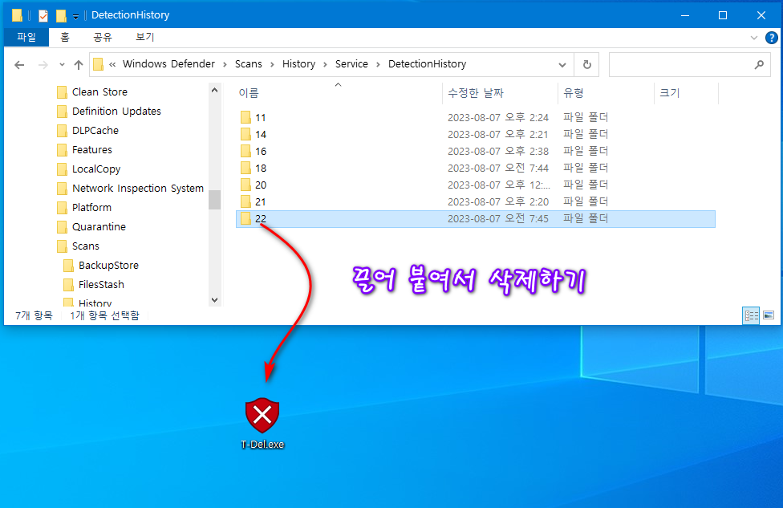Select folder 18 in the file list
783x508 pixels.
coord(476,169)
